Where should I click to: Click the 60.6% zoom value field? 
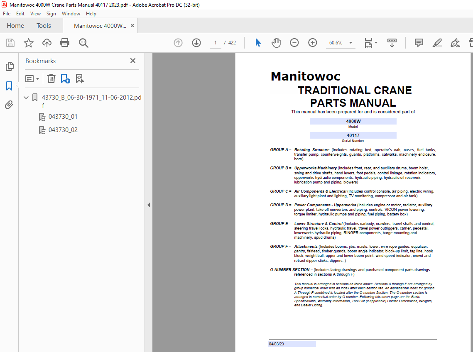click(x=336, y=43)
